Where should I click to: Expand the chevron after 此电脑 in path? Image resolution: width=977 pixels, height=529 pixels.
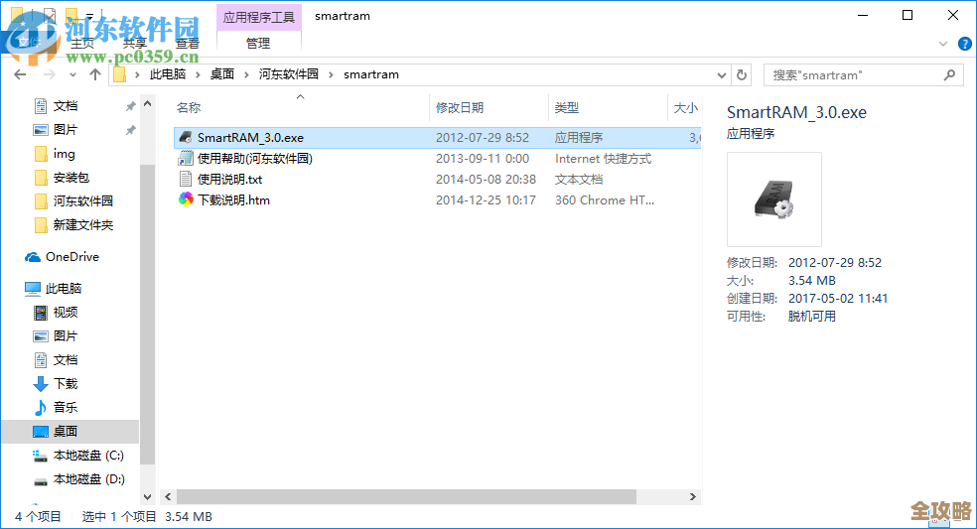pyautogui.click(x=199, y=74)
